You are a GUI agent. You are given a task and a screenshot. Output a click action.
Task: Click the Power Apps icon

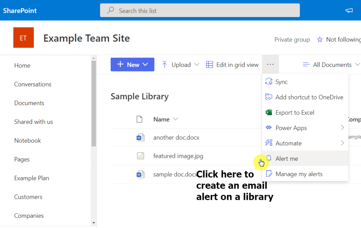pyautogui.click(x=269, y=128)
